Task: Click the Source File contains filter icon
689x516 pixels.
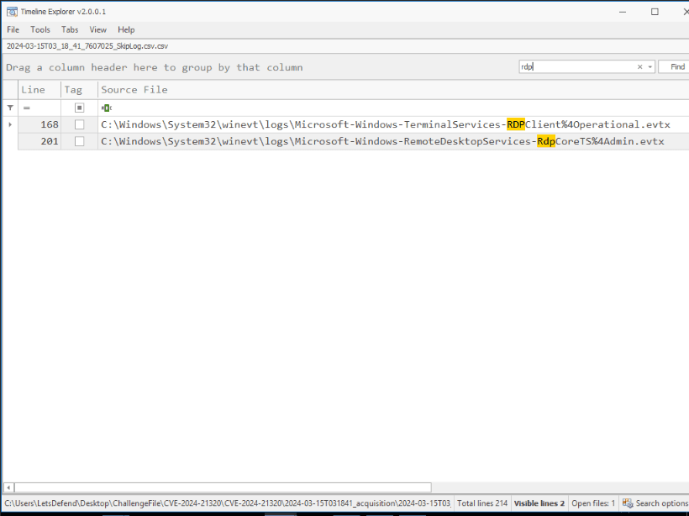Action: click(107, 108)
